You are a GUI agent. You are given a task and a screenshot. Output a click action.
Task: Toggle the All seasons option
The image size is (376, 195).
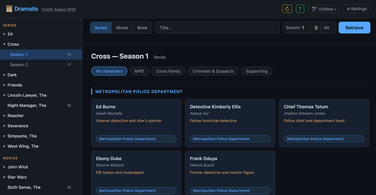[x=327, y=28]
